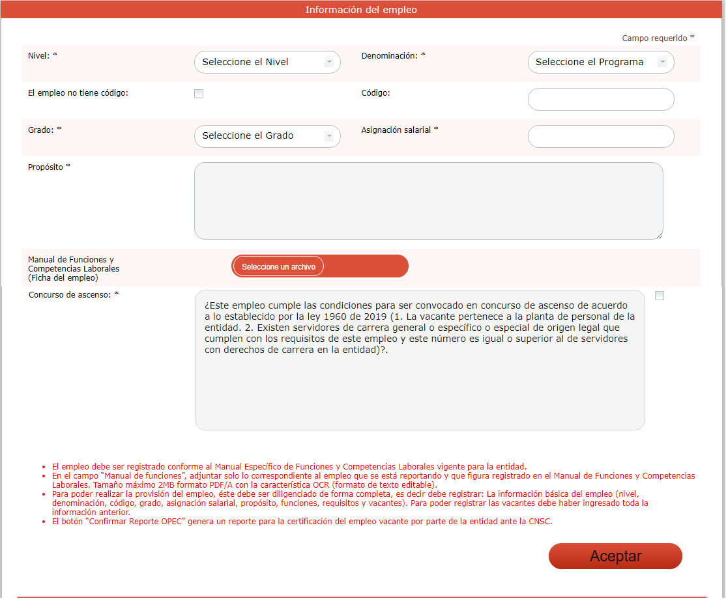Click into the Código text field
Image resolution: width=726 pixels, height=603 pixels.
pyautogui.click(x=600, y=100)
